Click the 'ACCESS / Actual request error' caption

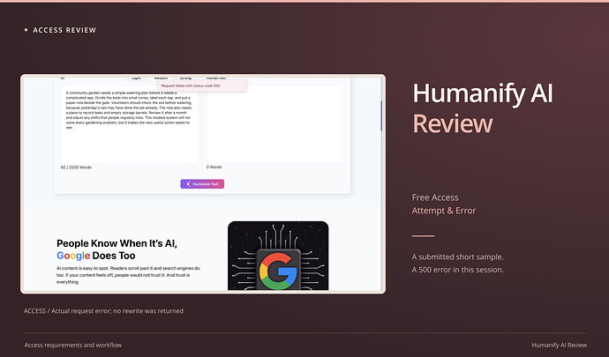(103, 311)
